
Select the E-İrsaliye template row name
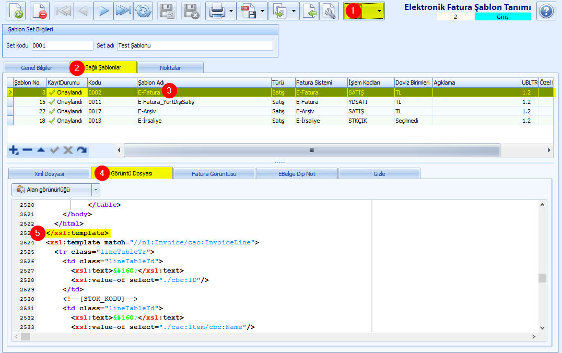tap(150, 121)
